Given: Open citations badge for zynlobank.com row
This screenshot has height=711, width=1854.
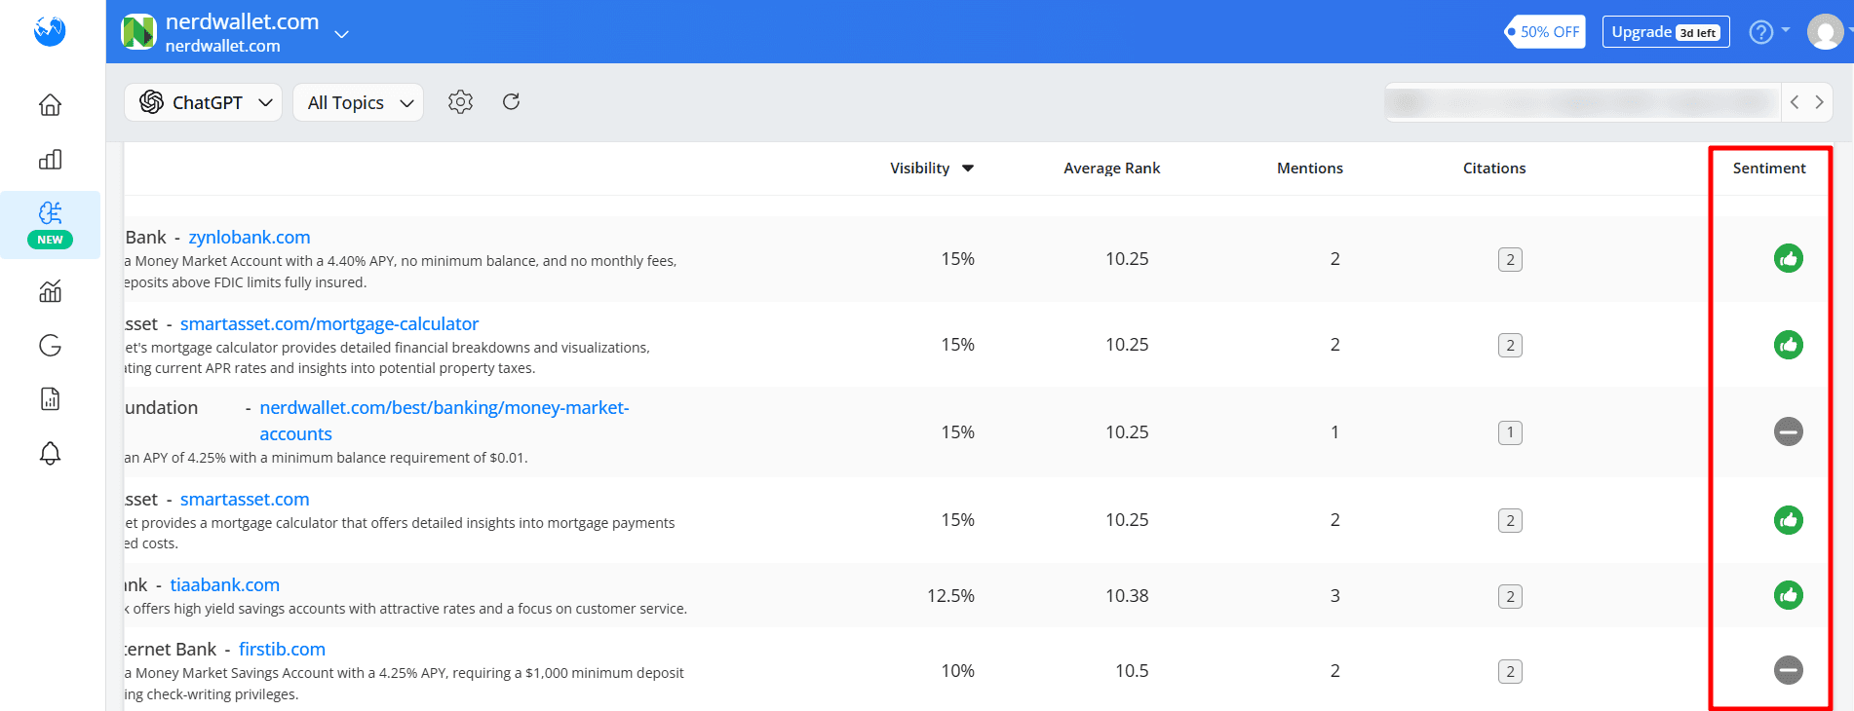Looking at the screenshot, I should tap(1510, 259).
